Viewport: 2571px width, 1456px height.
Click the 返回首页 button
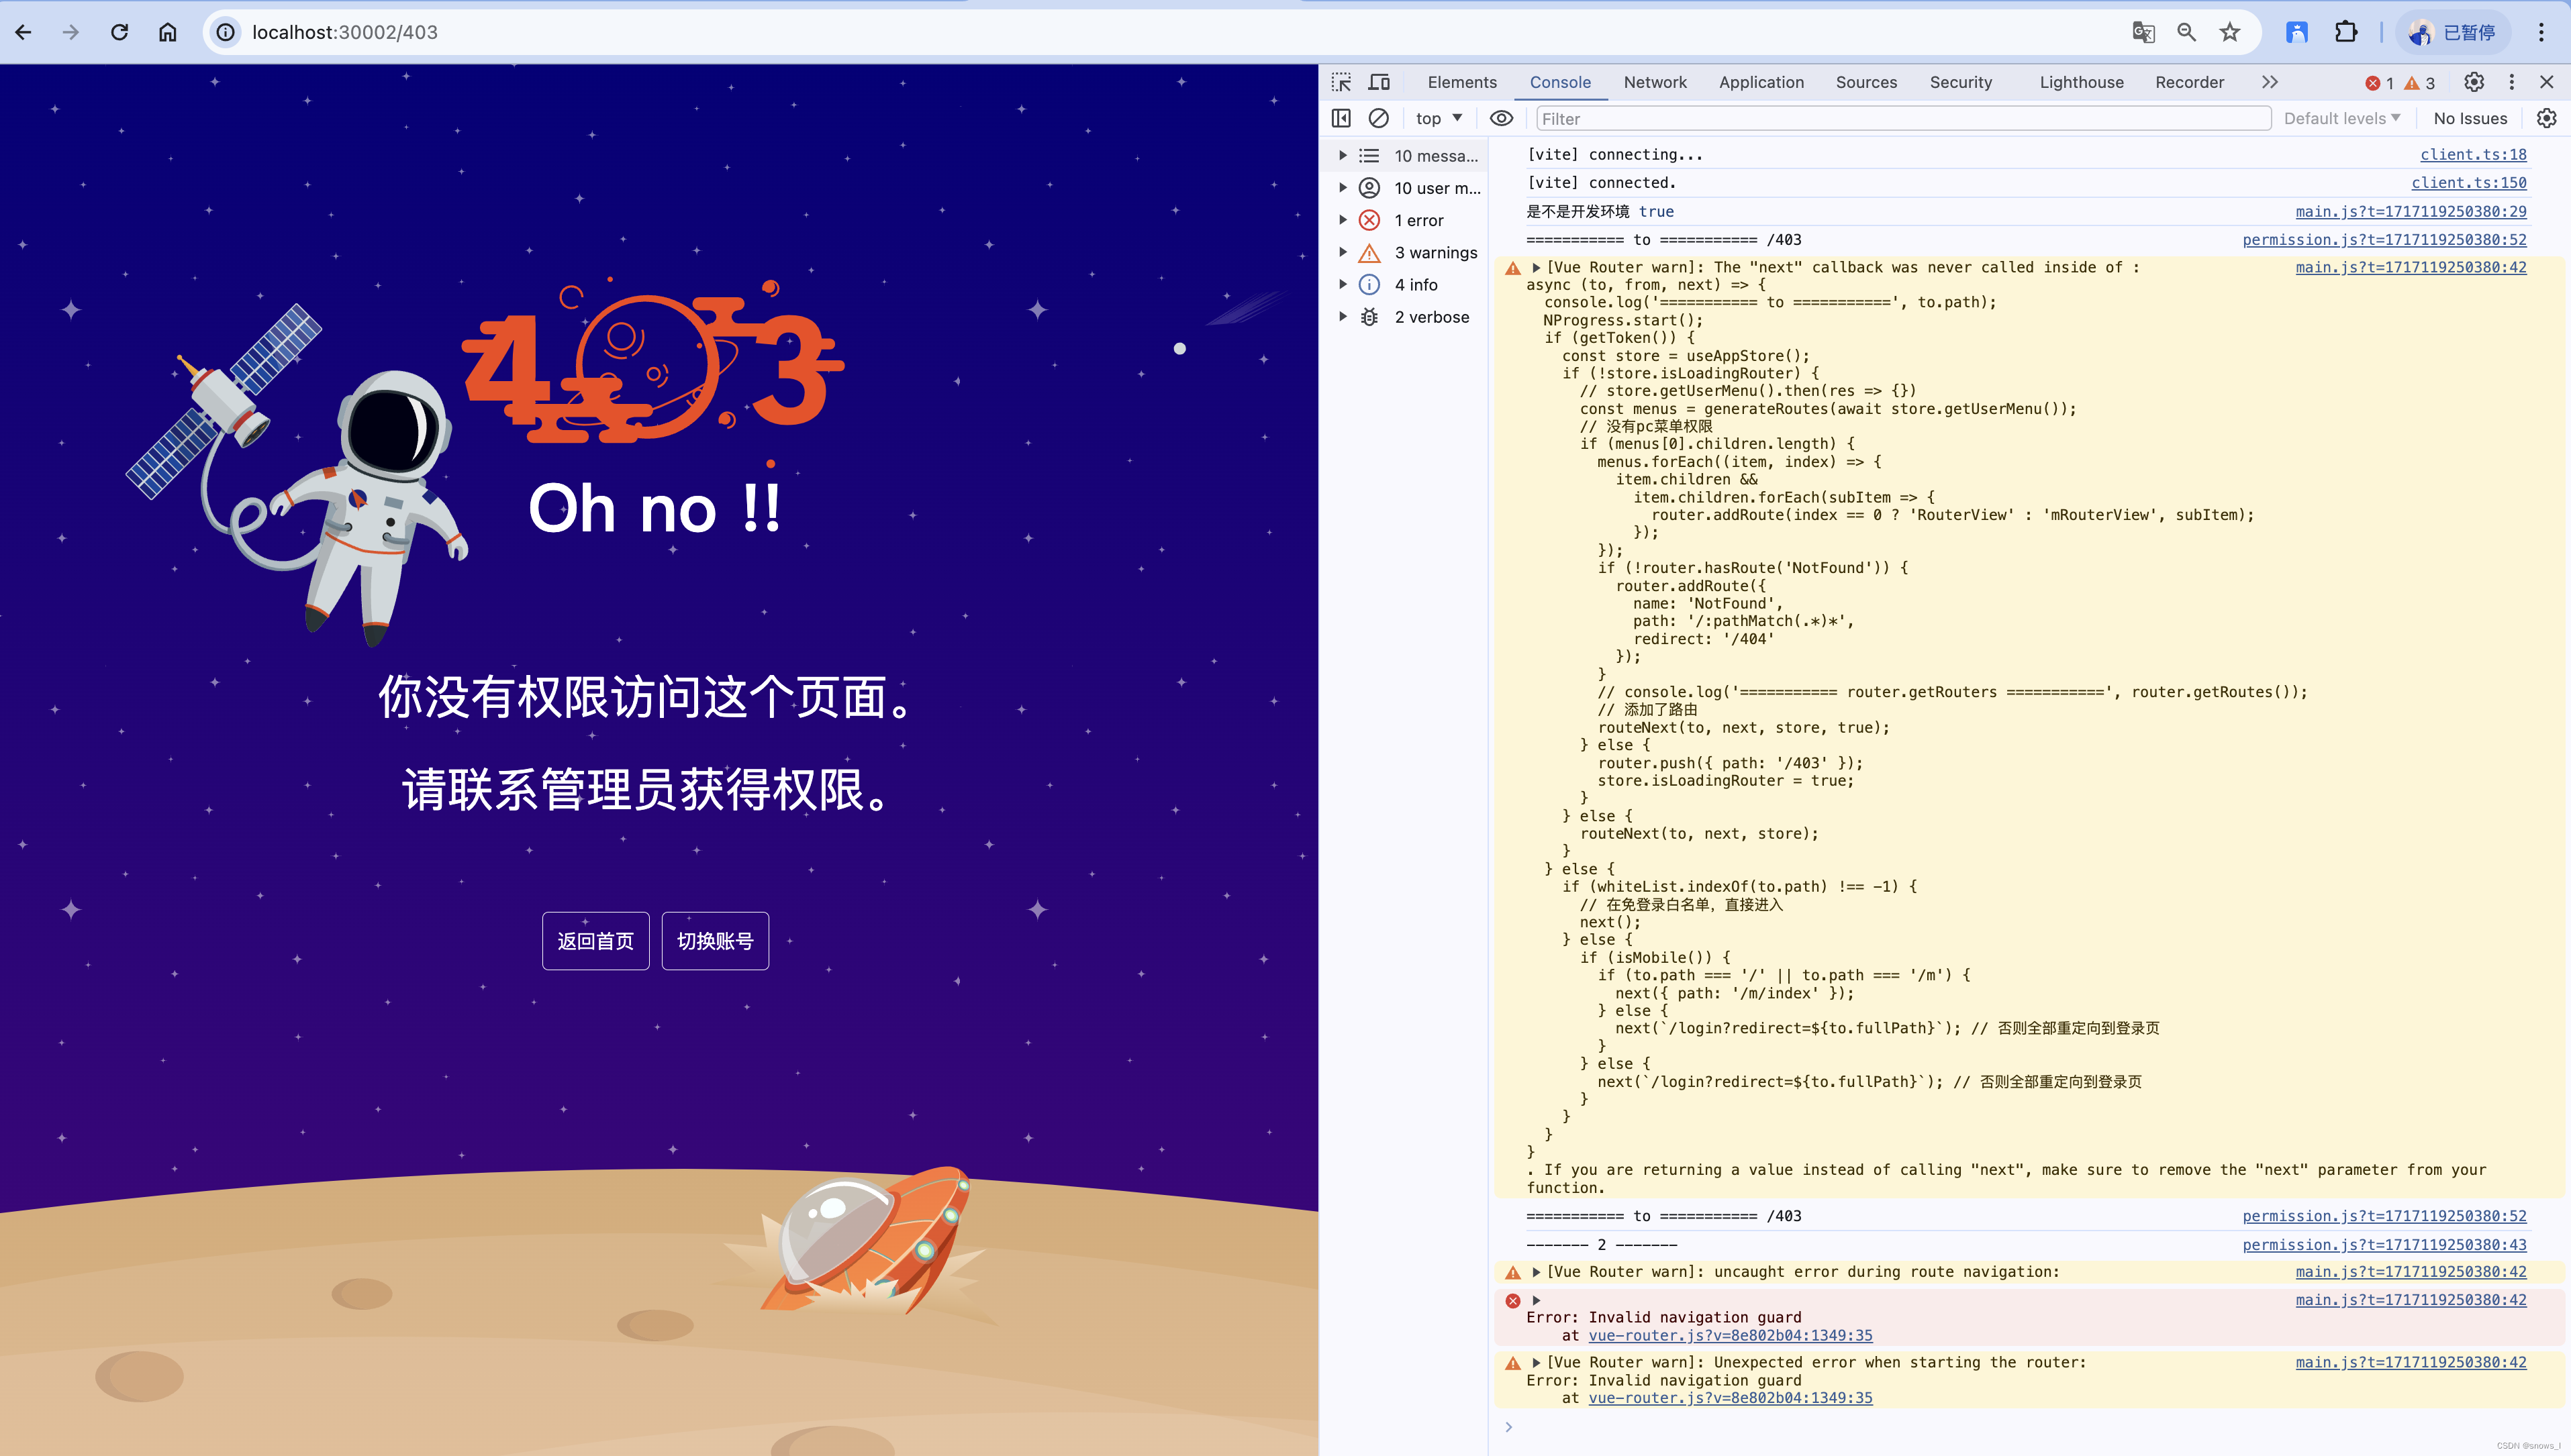click(595, 941)
